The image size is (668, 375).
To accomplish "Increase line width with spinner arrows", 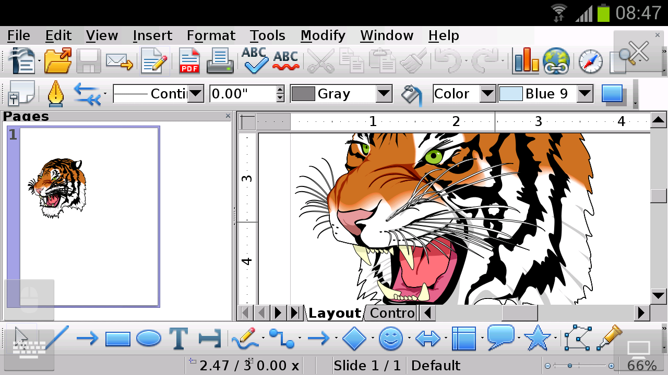I will pos(280,90).
